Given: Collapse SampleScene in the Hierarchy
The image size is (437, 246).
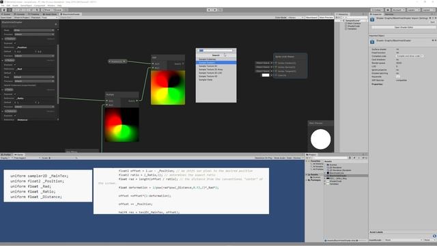Looking at the screenshot, I should (x=341, y=20).
